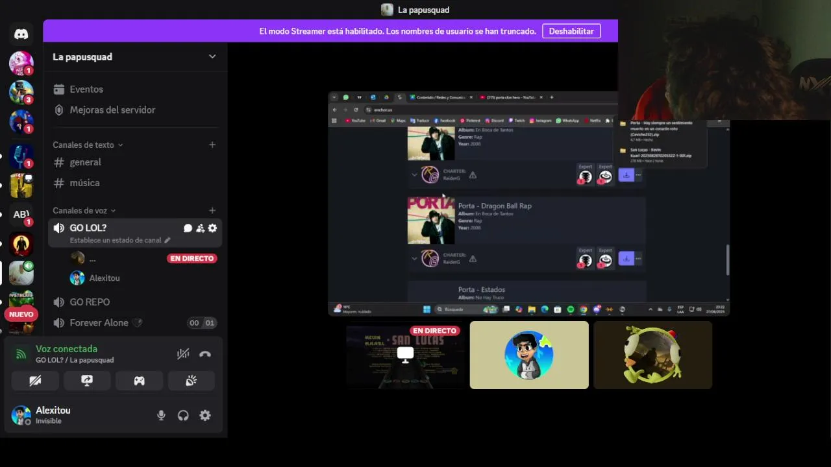
Task: Invite people to GO LOL? voice channel
Action: [200, 228]
